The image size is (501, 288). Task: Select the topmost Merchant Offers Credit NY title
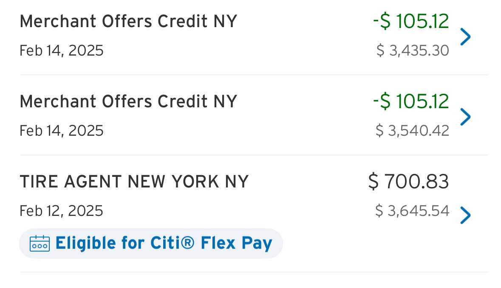[128, 21]
